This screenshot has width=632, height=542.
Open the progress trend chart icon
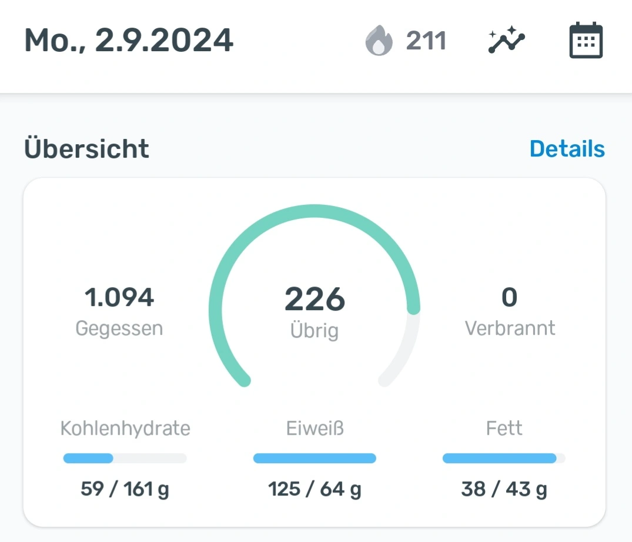coord(506,41)
